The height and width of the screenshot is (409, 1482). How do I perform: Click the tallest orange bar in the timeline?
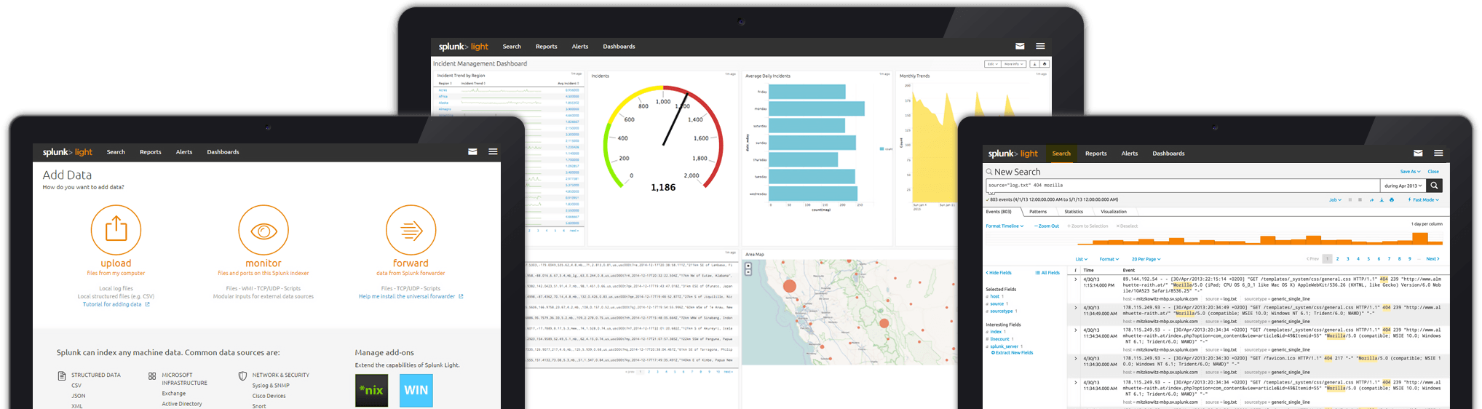click(1419, 238)
